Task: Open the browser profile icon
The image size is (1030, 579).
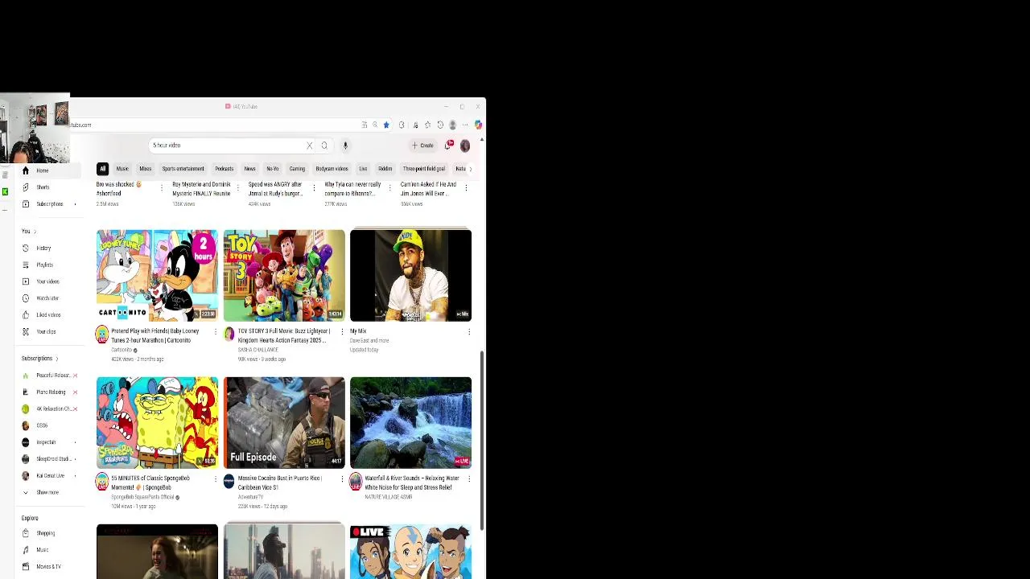Action: coord(453,125)
